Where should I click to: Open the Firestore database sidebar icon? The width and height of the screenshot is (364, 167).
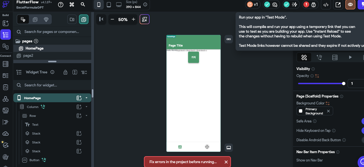tap(6, 64)
